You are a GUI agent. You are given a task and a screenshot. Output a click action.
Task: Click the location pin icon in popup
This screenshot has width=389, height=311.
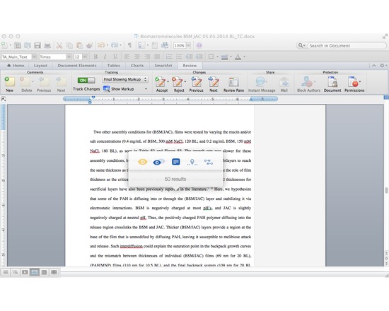[x=192, y=163]
